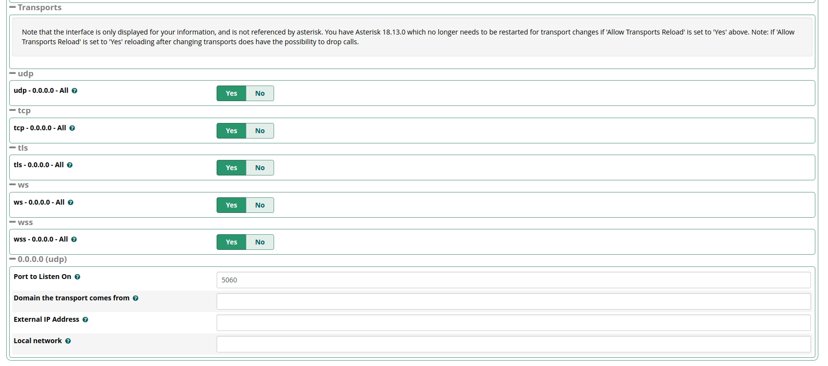This screenshot has height=366, width=828.
Task: Show help for External IP Address
Action: click(85, 320)
